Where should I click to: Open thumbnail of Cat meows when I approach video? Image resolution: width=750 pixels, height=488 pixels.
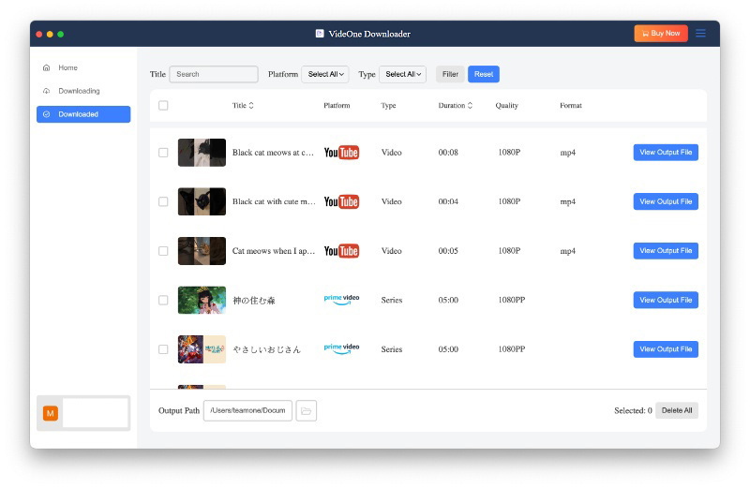click(x=202, y=251)
